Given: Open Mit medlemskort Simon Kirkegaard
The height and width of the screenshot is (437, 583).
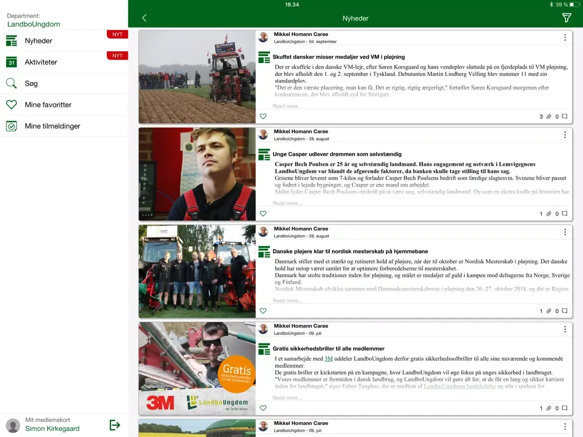Looking at the screenshot, I should coord(52,424).
